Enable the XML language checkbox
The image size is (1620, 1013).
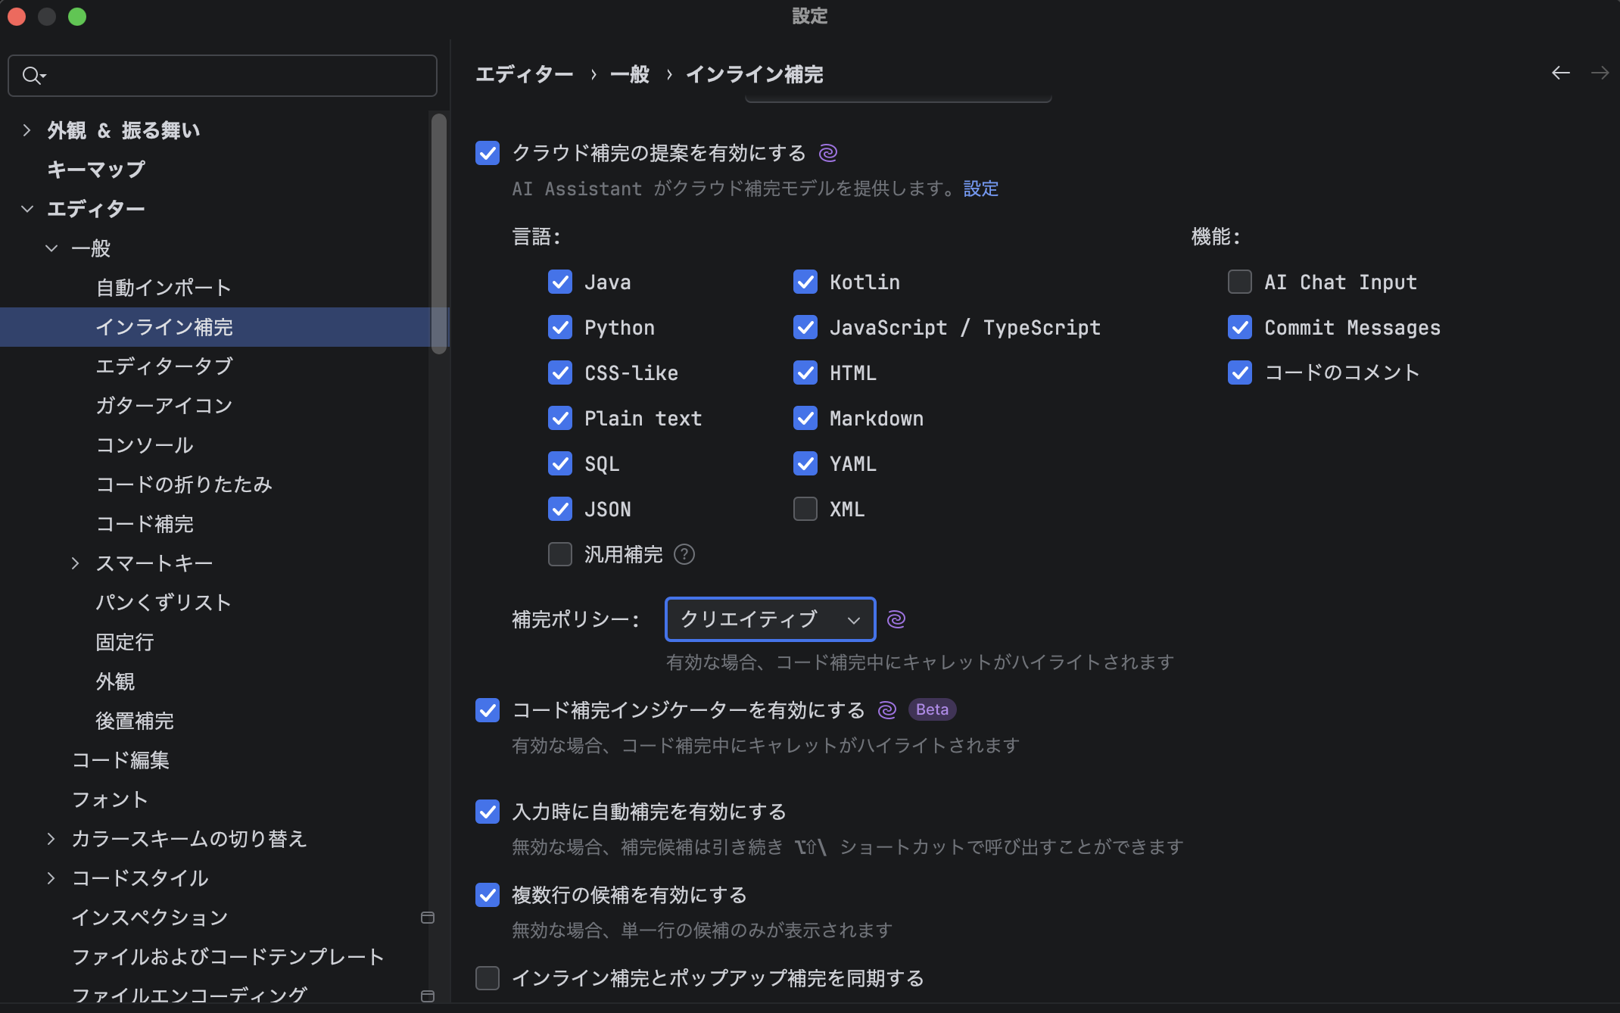click(805, 510)
